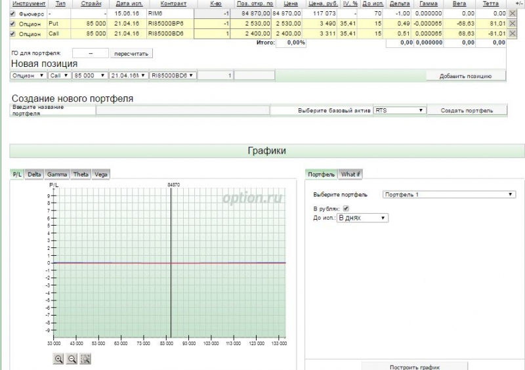525x370 pixels.
Task: Edit opening price 2 530,00 of Put row
Action: 251,24
